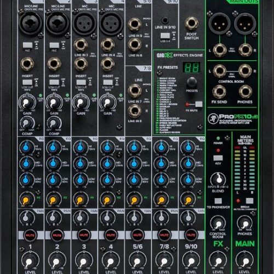Turn the BLEND inputs/USB 1-2 knob
This screenshot has height=274, width=274.
pos(218,179)
